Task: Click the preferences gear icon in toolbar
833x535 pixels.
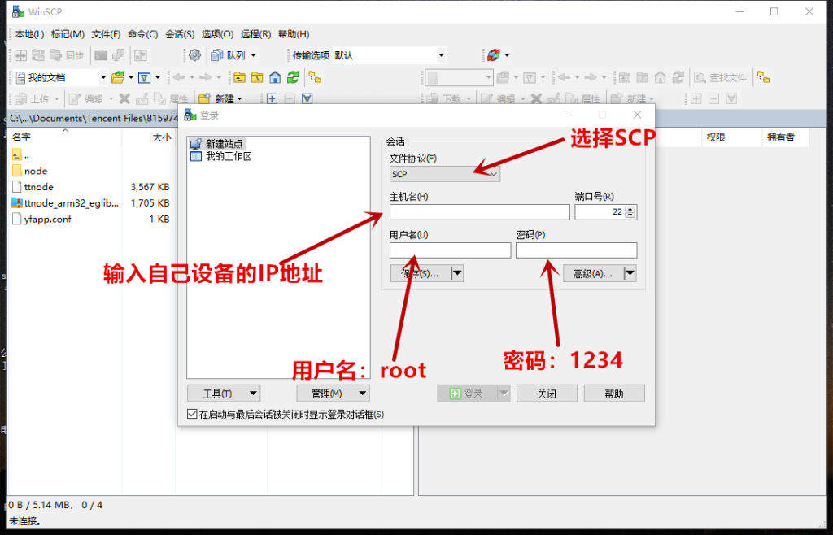Action: point(194,55)
